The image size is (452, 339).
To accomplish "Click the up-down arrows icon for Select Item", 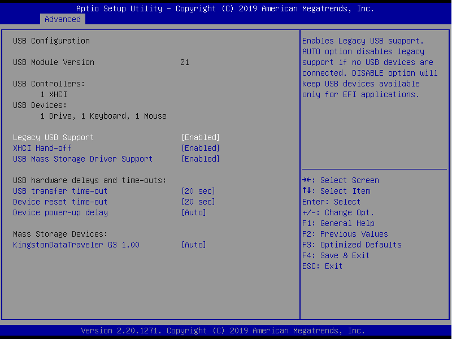I will [307, 191].
